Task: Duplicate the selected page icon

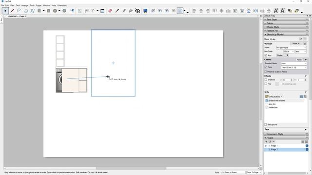Action: (x=270, y=141)
